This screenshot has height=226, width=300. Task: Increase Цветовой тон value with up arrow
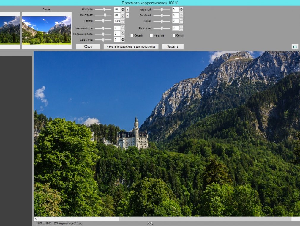coord(123,27)
